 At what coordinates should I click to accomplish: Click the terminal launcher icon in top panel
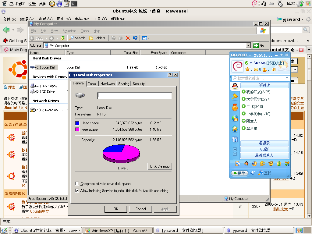[74, 4]
